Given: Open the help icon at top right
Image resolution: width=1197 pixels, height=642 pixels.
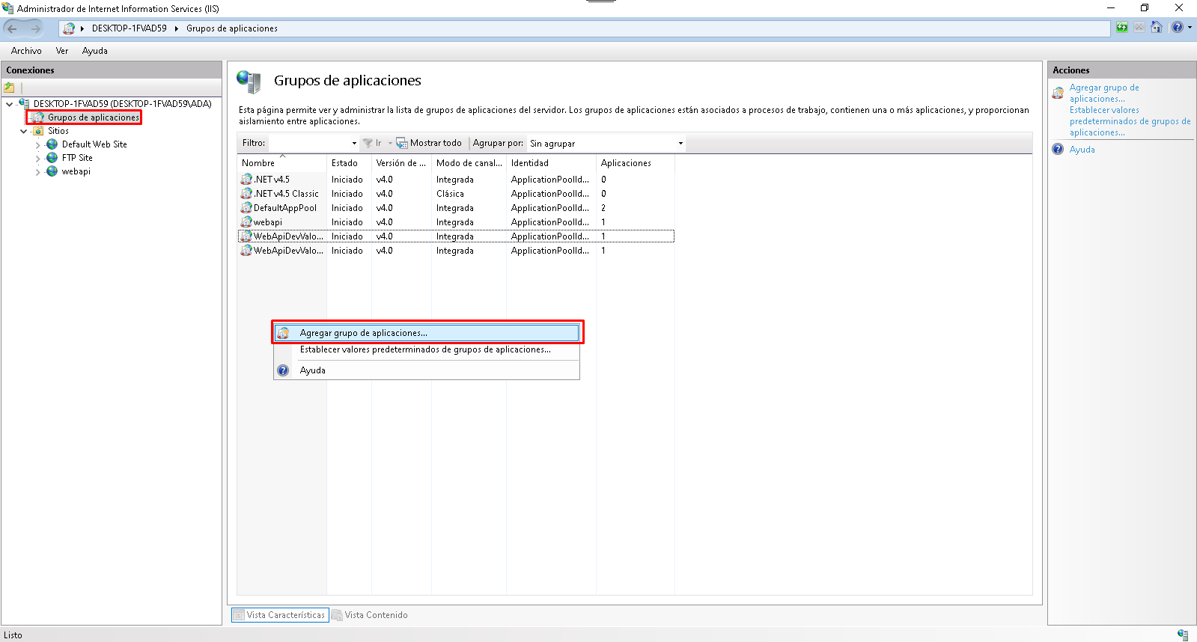Looking at the screenshot, I should tap(1178, 28).
